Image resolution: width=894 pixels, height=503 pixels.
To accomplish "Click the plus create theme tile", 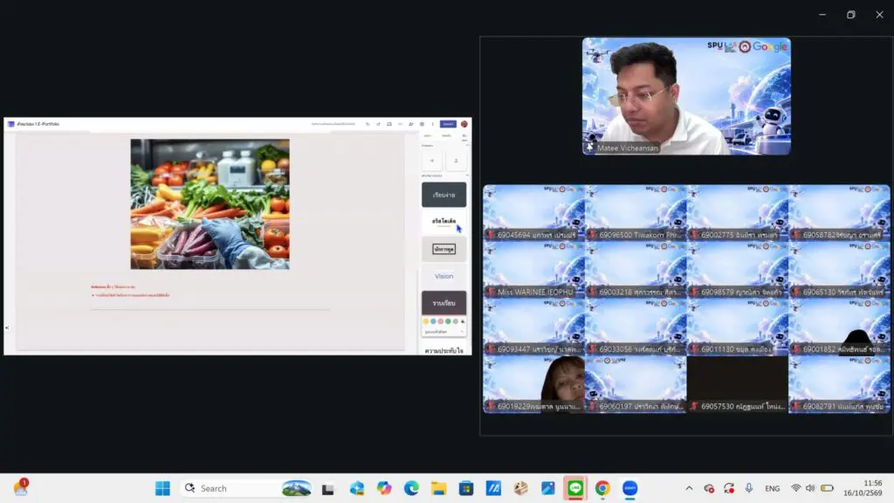I will (x=431, y=161).
